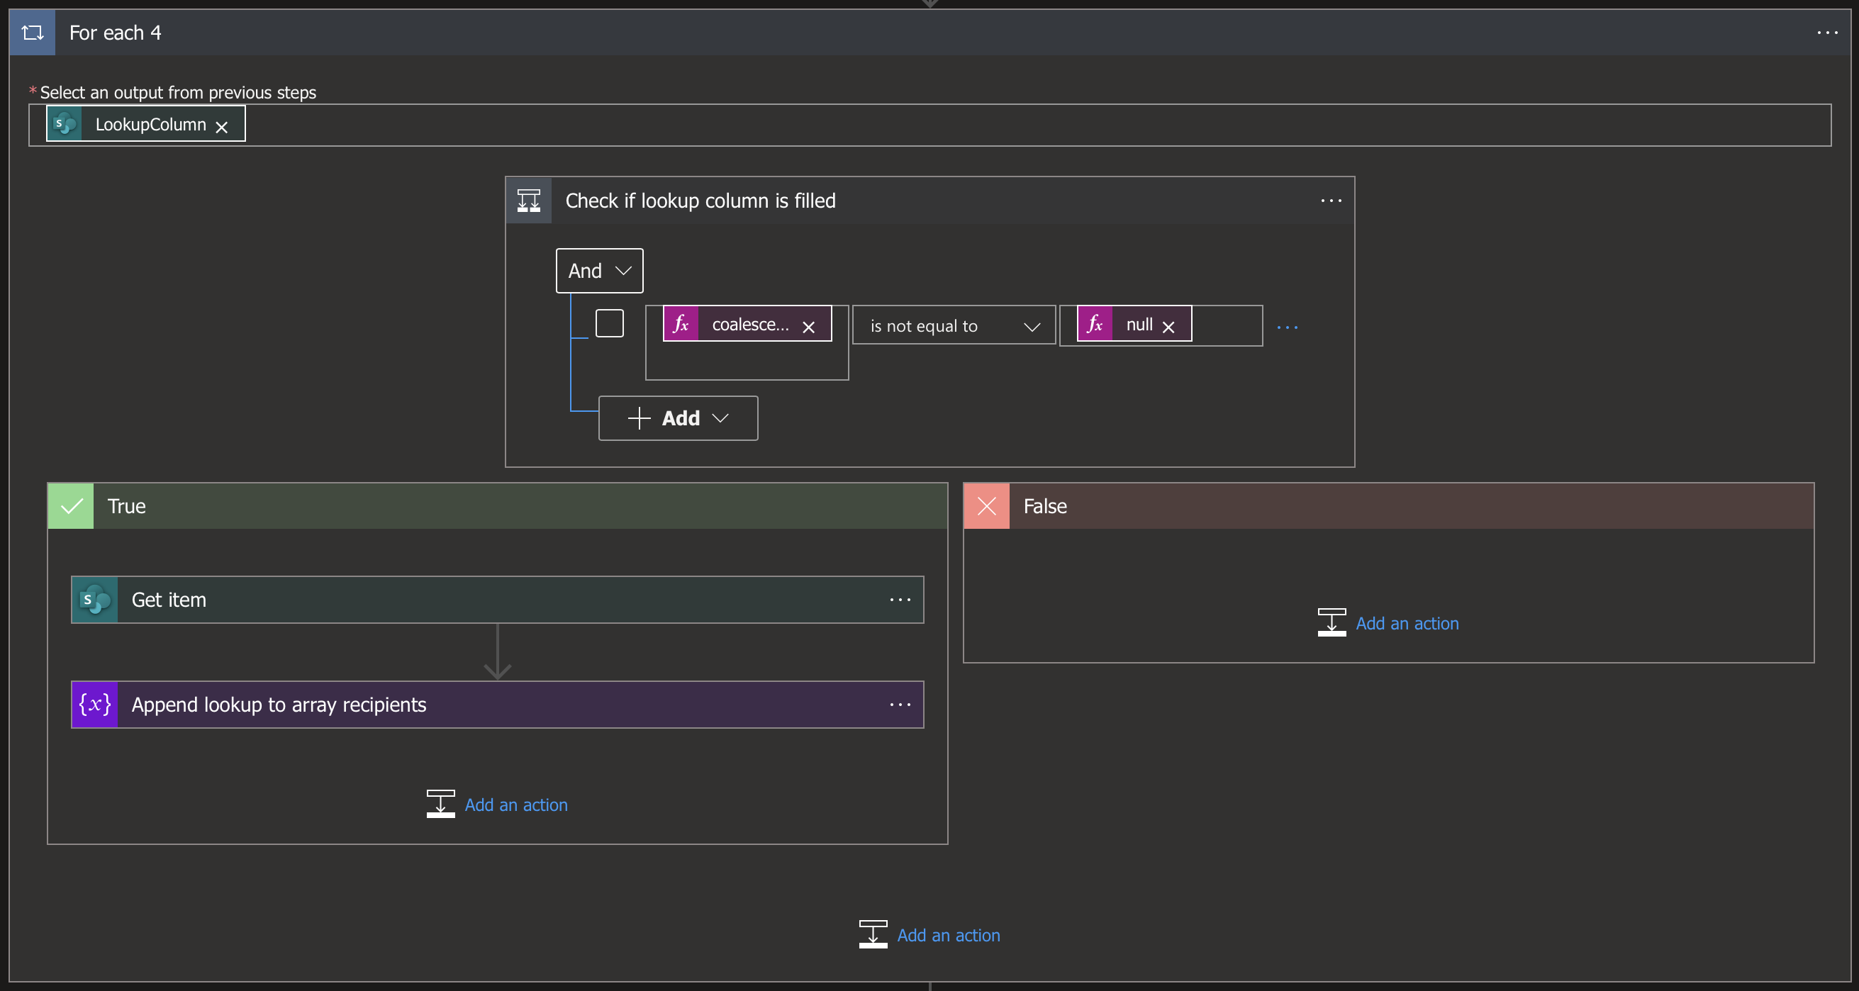The width and height of the screenshot is (1859, 991).
Task: Click the empty value field beside null
Action: pyautogui.click(x=1226, y=325)
